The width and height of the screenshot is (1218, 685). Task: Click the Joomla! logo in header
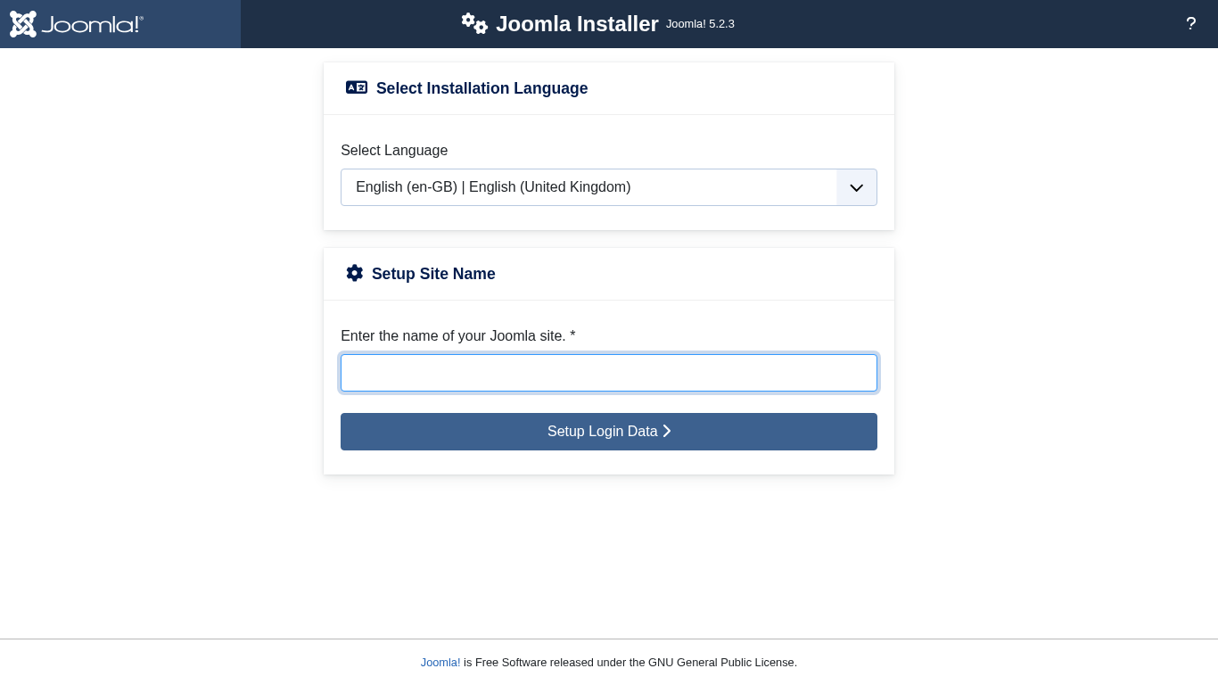pos(77,24)
